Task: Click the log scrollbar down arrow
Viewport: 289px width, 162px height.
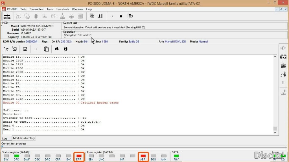Action: pyautogui.click(x=275, y=132)
